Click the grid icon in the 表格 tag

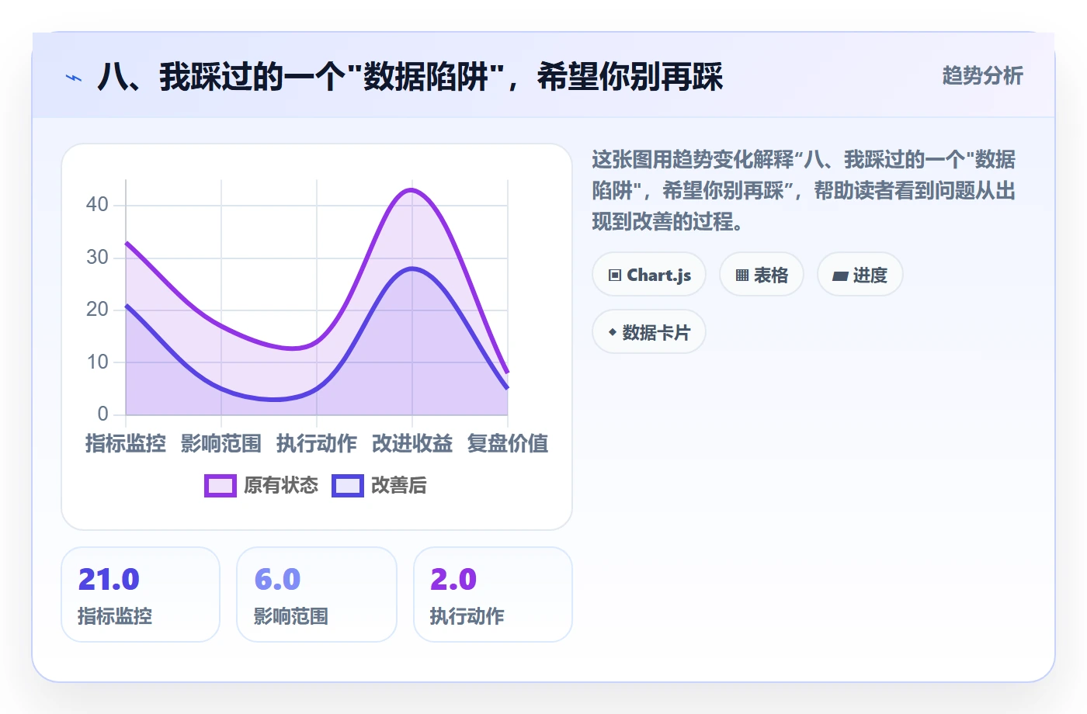[x=742, y=276]
